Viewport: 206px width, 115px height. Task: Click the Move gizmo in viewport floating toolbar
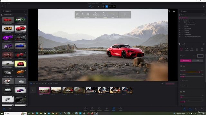[96, 15]
